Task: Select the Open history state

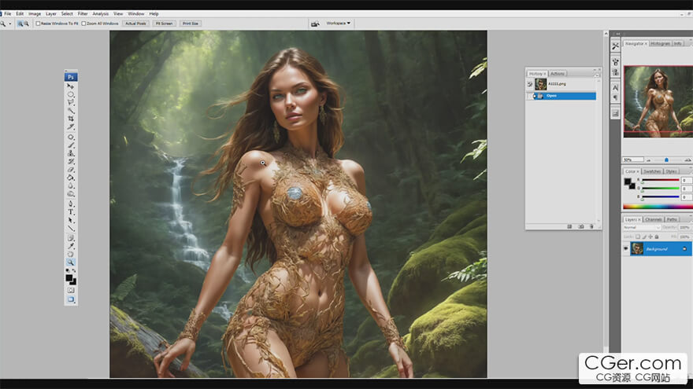Action: [x=565, y=96]
